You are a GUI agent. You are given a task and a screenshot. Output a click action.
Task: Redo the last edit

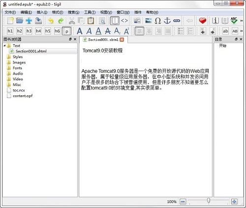[61, 21]
